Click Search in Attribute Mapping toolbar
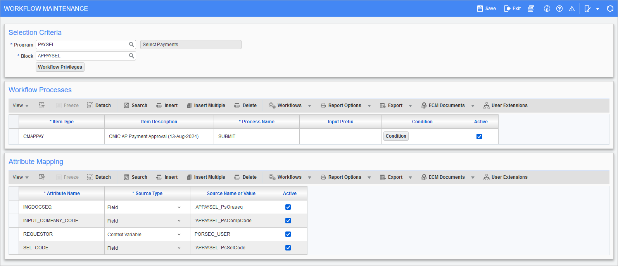618x266 pixels. coord(135,177)
